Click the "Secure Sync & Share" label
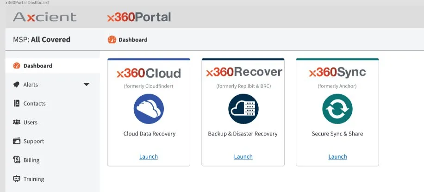Screen dimensions: 424x192 (x=337, y=134)
